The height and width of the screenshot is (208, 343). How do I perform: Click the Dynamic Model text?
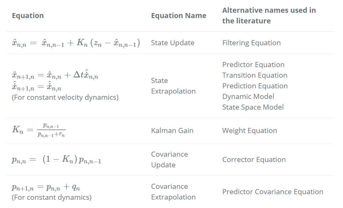pos(248,97)
